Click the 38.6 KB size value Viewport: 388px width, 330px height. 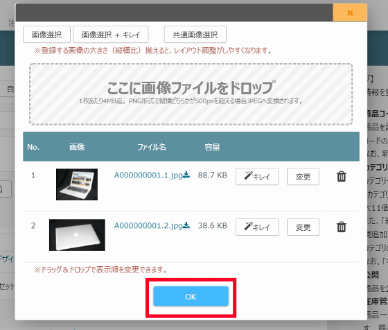(213, 225)
